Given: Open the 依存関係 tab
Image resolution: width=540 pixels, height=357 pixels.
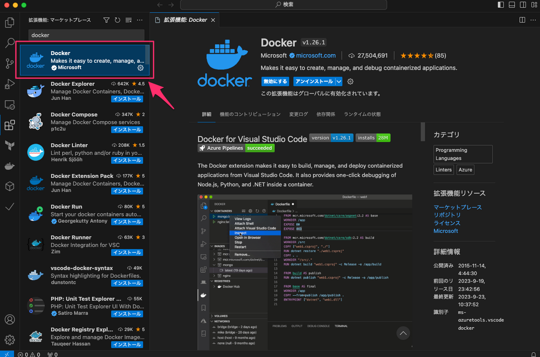Looking at the screenshot, I should click(x=326, y=114).
